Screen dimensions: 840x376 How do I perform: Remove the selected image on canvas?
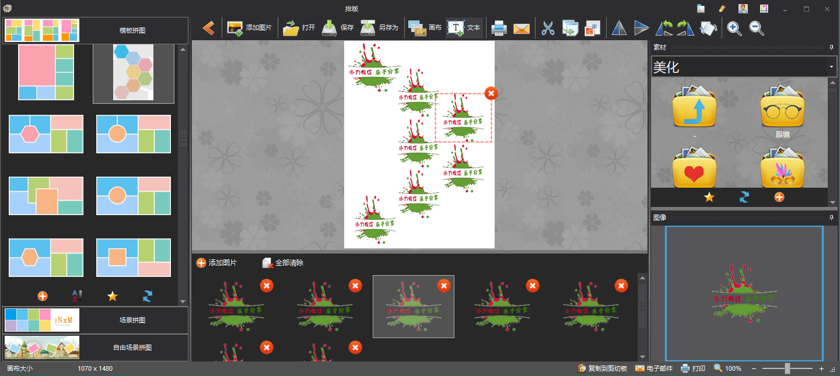[x=491, y=93]
